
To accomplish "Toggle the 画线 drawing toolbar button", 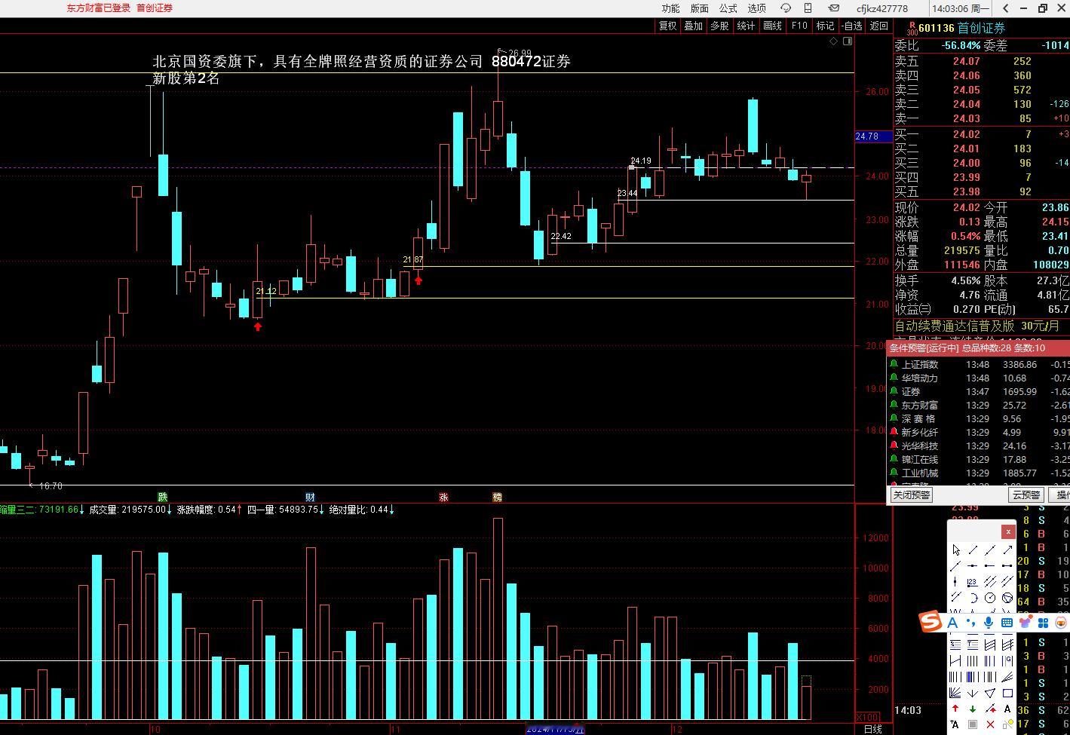I will pyautogui.click(x=772, y=26).
